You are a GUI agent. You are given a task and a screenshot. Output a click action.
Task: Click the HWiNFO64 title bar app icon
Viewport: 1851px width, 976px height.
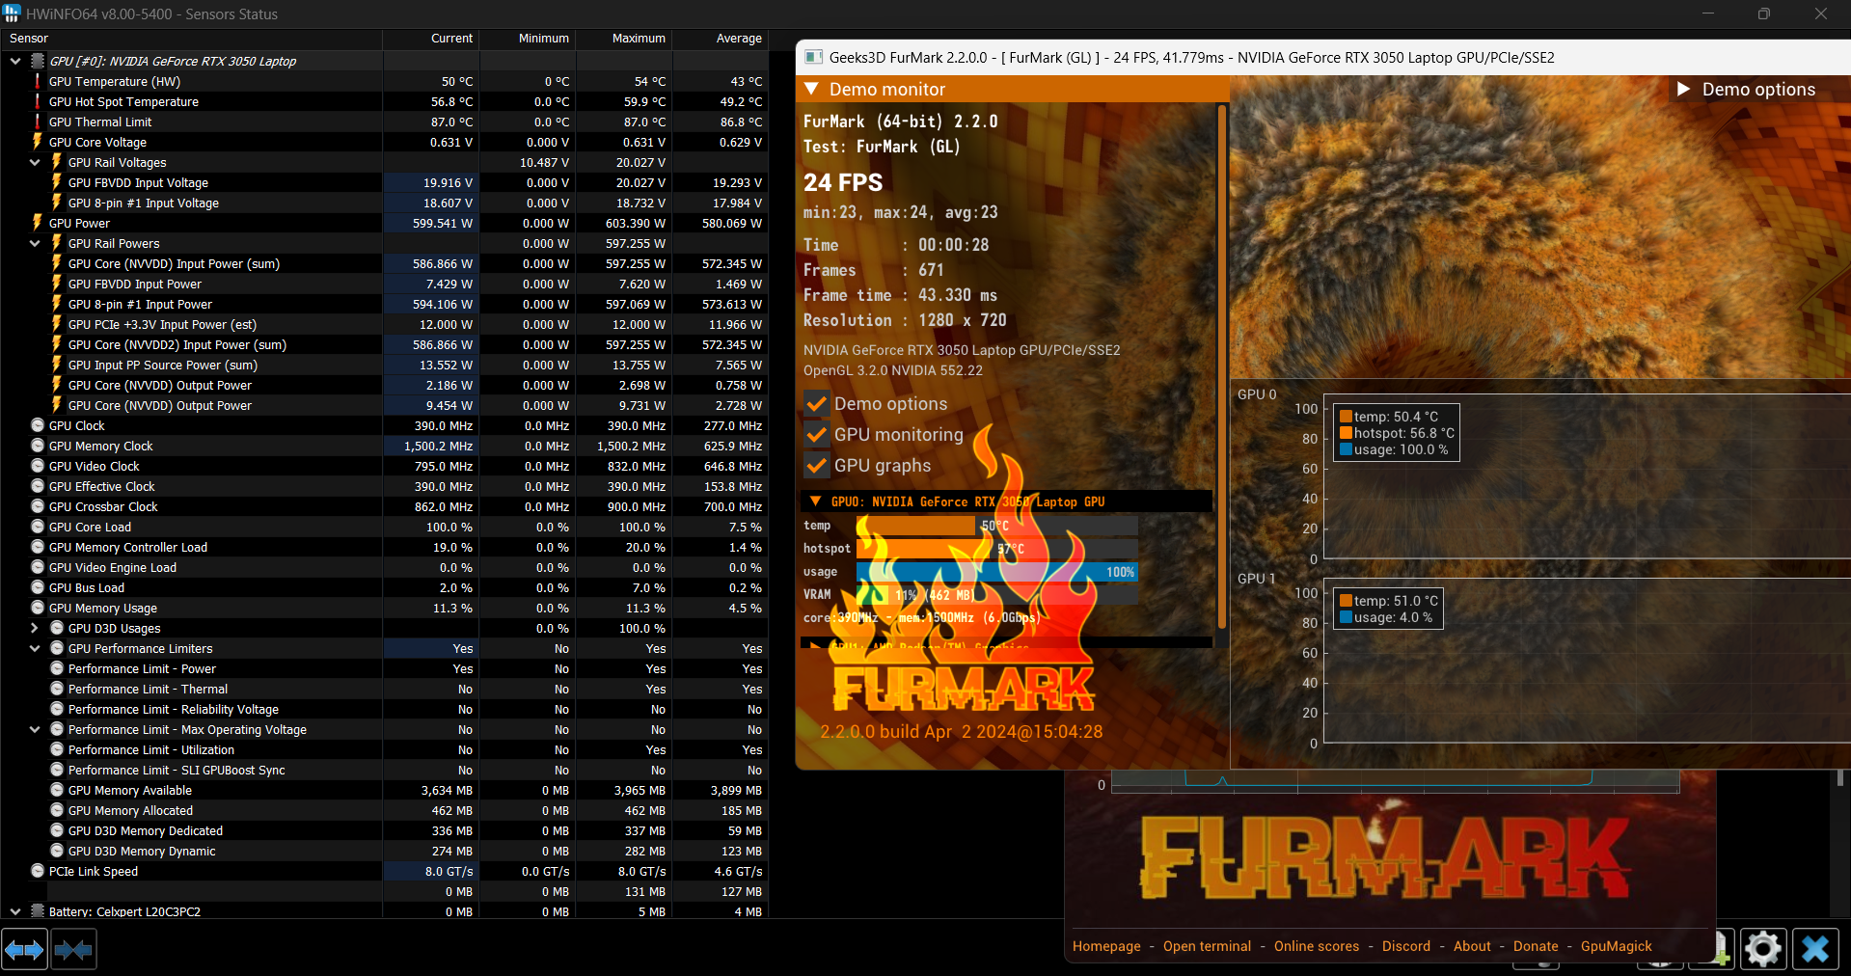(x=12, y=14)
